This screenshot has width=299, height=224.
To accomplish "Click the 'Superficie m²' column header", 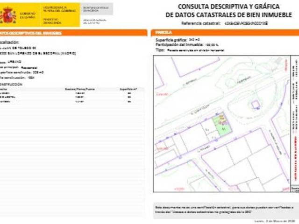I will 128,89.
